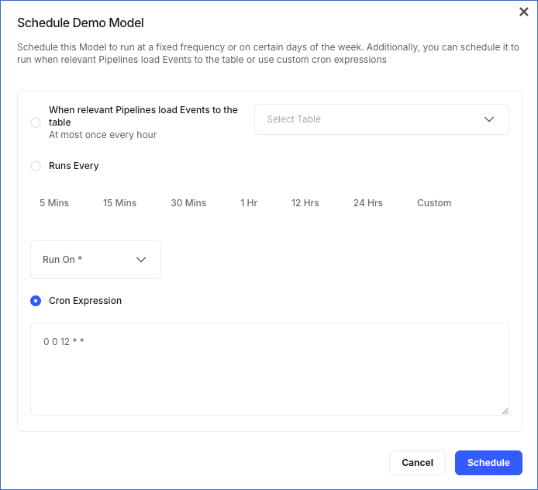Choose the 30 Mins interval
The height and width of the screenshot is (490, 538).
tap(188, 203)
